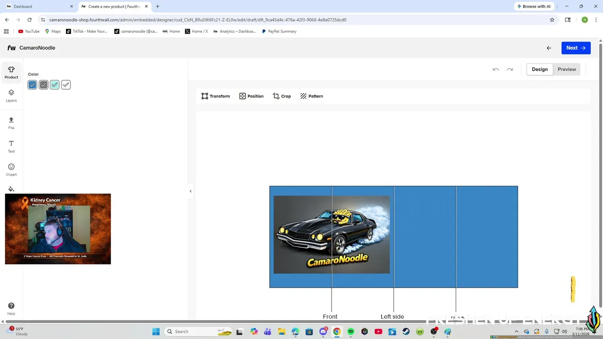Click the Browse with AI button
This screenshot has width=603, height=339.
(534, 7)
